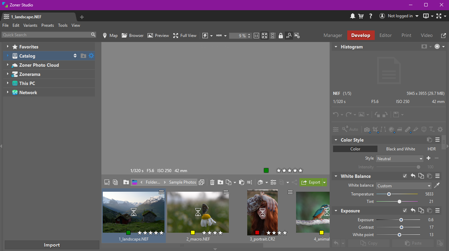Select the Crop tool in Develop toolbar
The image size is (449, 251).
(x=375, y=129)
